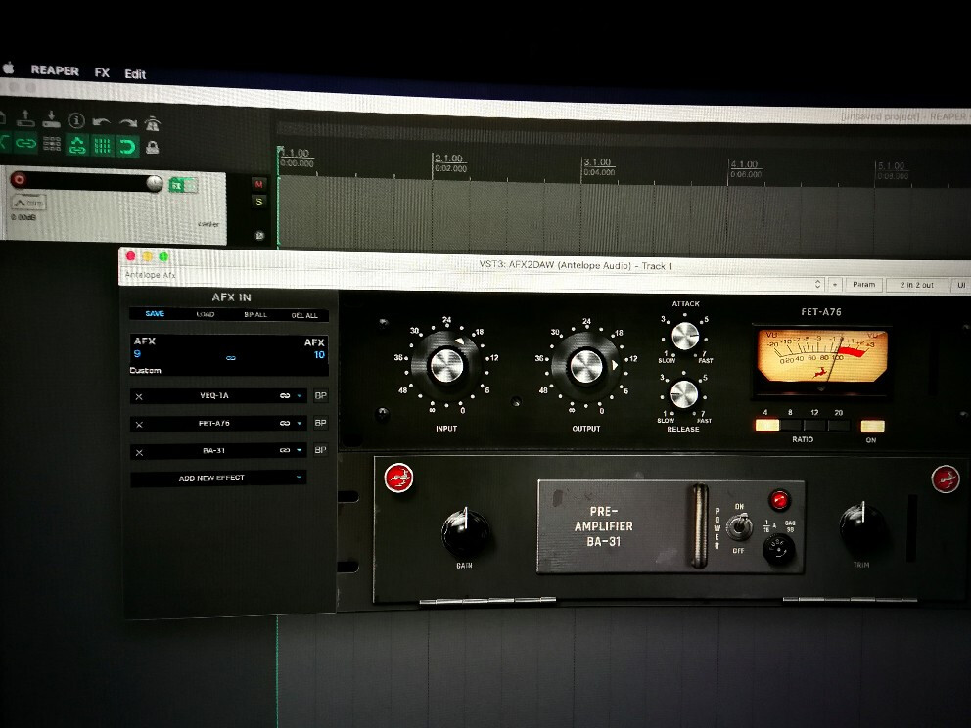Click the FET-A76 INPUT knob
The height and width of the screenshot is (728, 971).
tap(446, 365)
